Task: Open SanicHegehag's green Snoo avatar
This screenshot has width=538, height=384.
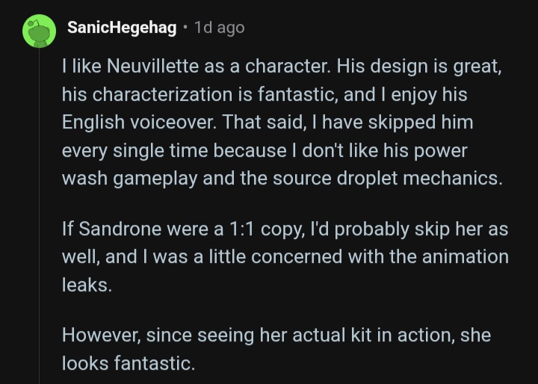Action: pos(39,31)
